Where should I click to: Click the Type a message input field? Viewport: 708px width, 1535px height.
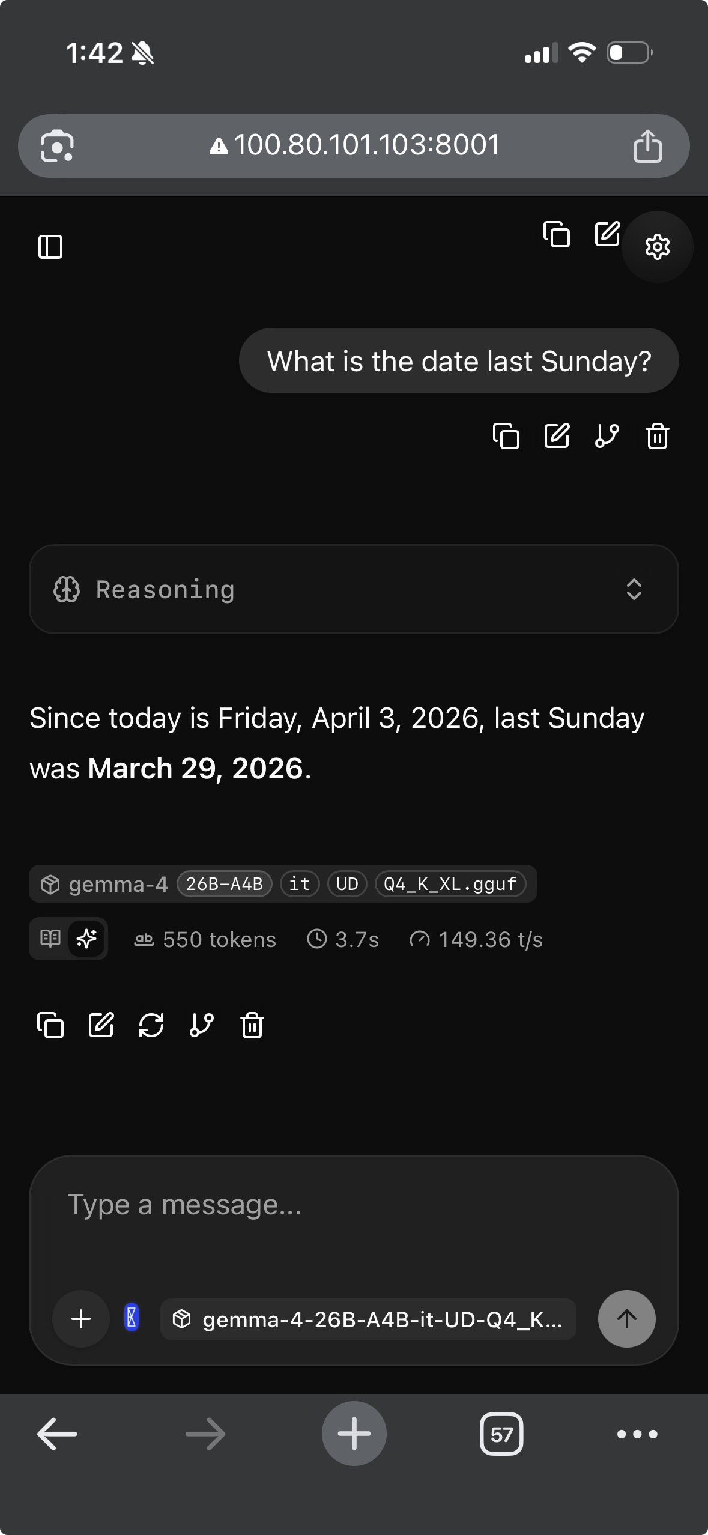(354, 1219)
